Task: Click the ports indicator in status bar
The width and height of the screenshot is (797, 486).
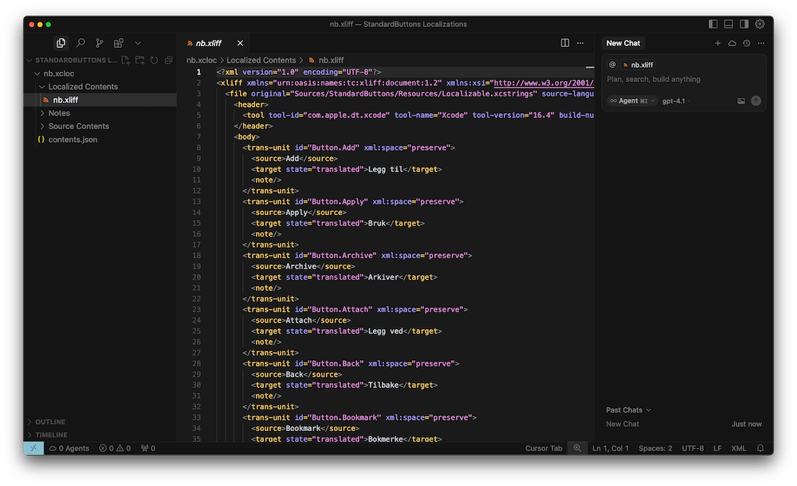Action: [148, 448]
